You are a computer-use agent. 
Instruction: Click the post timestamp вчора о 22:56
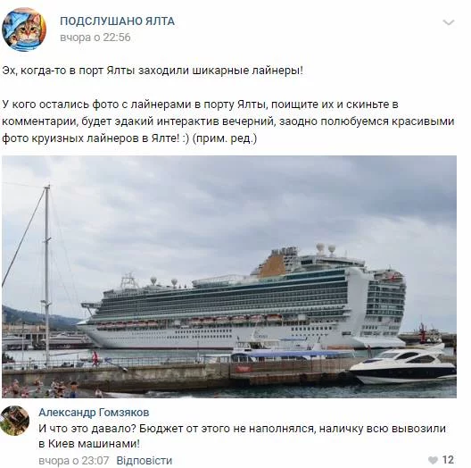[95, 38]
